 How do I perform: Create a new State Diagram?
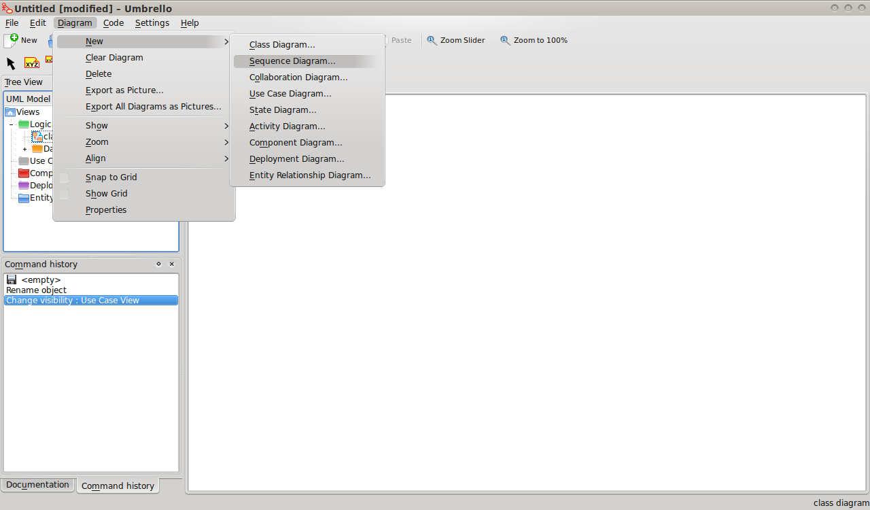point(307,110)
